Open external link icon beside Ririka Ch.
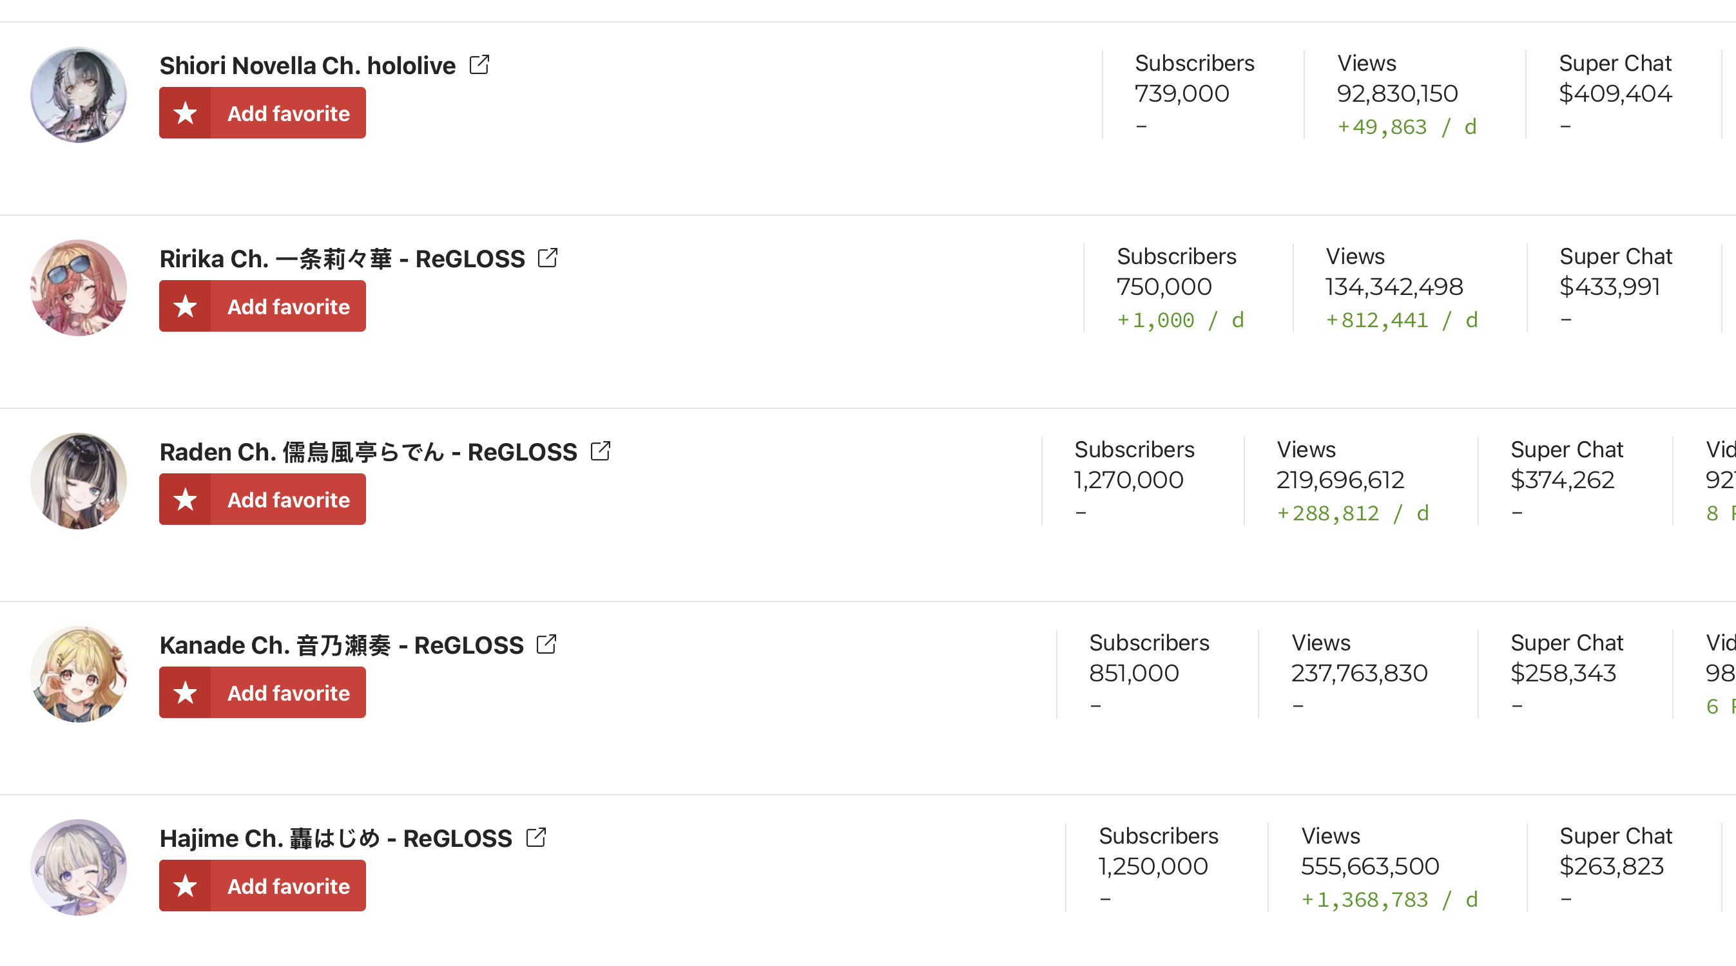1736x966 pixels. (548, 258)
